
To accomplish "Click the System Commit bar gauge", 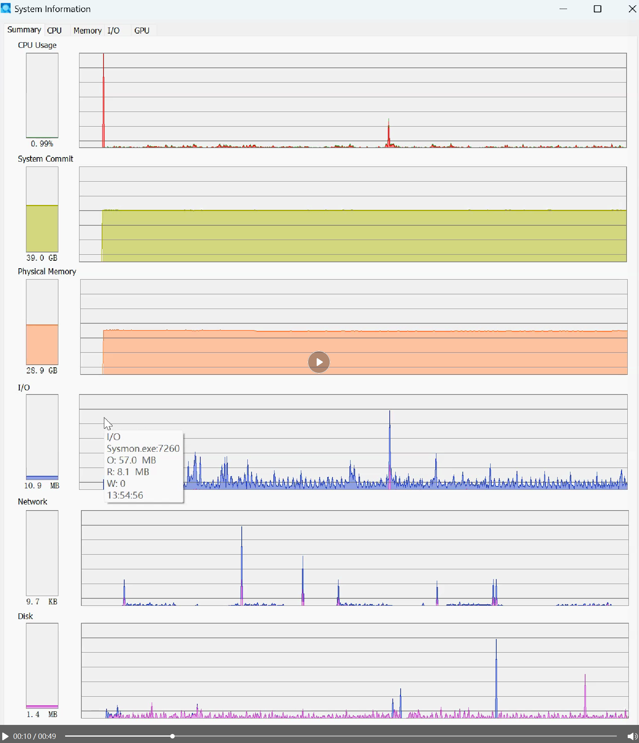I will (42, 209).
